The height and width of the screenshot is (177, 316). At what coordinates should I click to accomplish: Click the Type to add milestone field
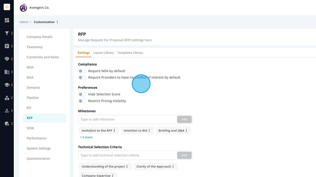tap(127, 119)
